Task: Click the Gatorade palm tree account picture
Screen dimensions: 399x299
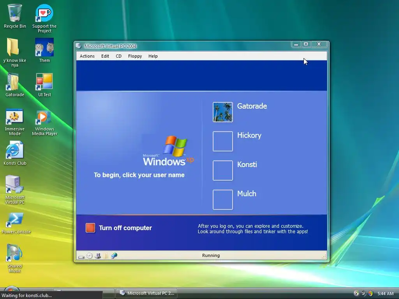Action: 222,112
